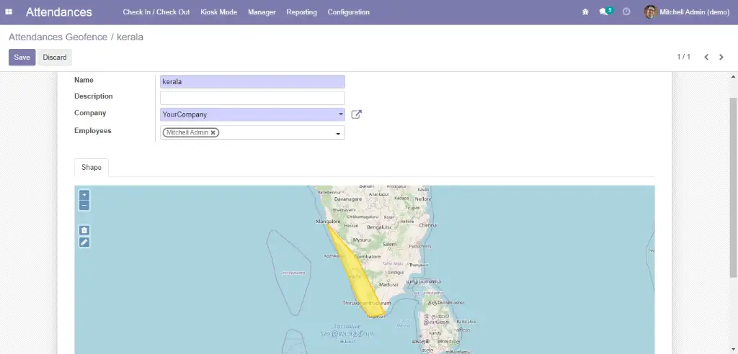This screenshot has width=738, height=354.
Task: Open the Configuration menu
Action: tap(348, 12)
